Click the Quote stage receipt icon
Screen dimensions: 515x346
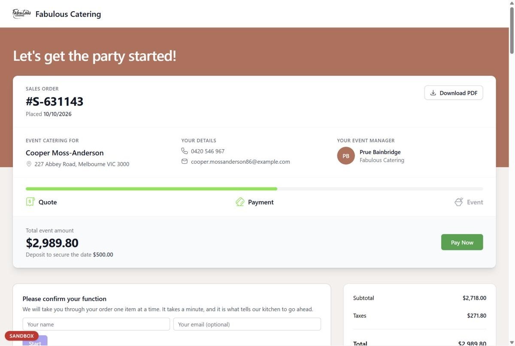click(30, 202)
